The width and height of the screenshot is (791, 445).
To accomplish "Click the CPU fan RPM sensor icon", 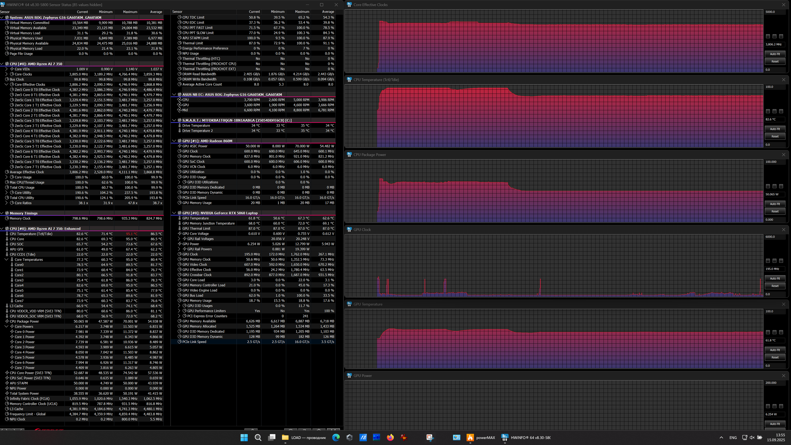I will 179,100.
